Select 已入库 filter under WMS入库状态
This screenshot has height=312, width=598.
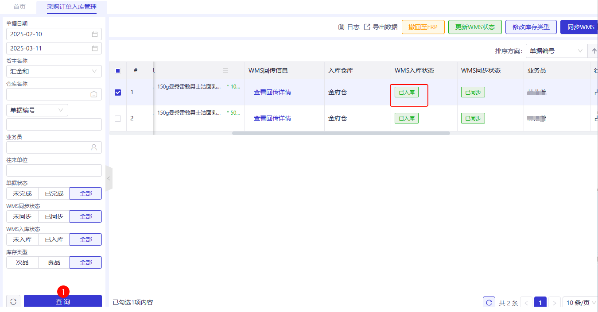point(54,239)
